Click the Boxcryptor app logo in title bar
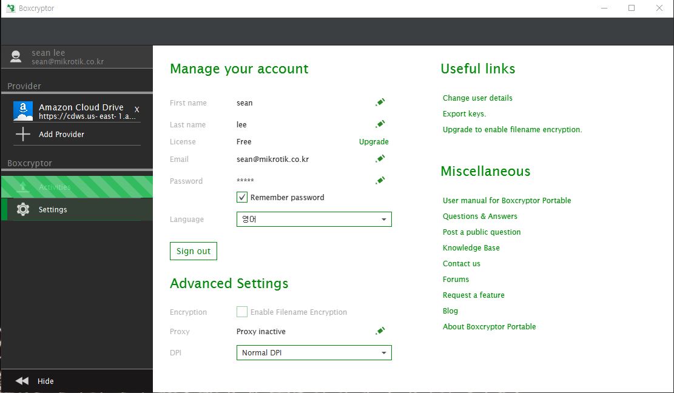This screenshot has width=674, height=393. pos(11,8)
